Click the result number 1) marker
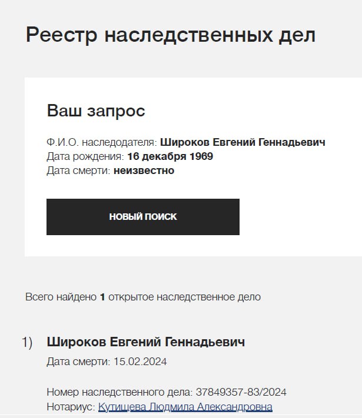 click(x=27, y=342)
